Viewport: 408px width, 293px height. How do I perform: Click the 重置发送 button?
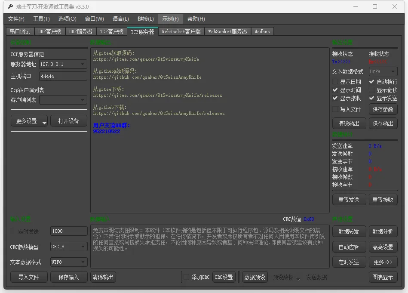point(349,200)
